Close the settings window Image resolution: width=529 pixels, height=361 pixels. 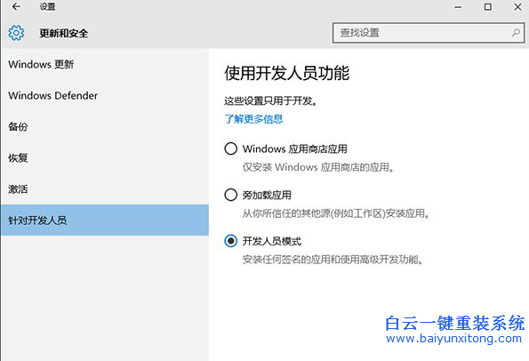(517, 7)
